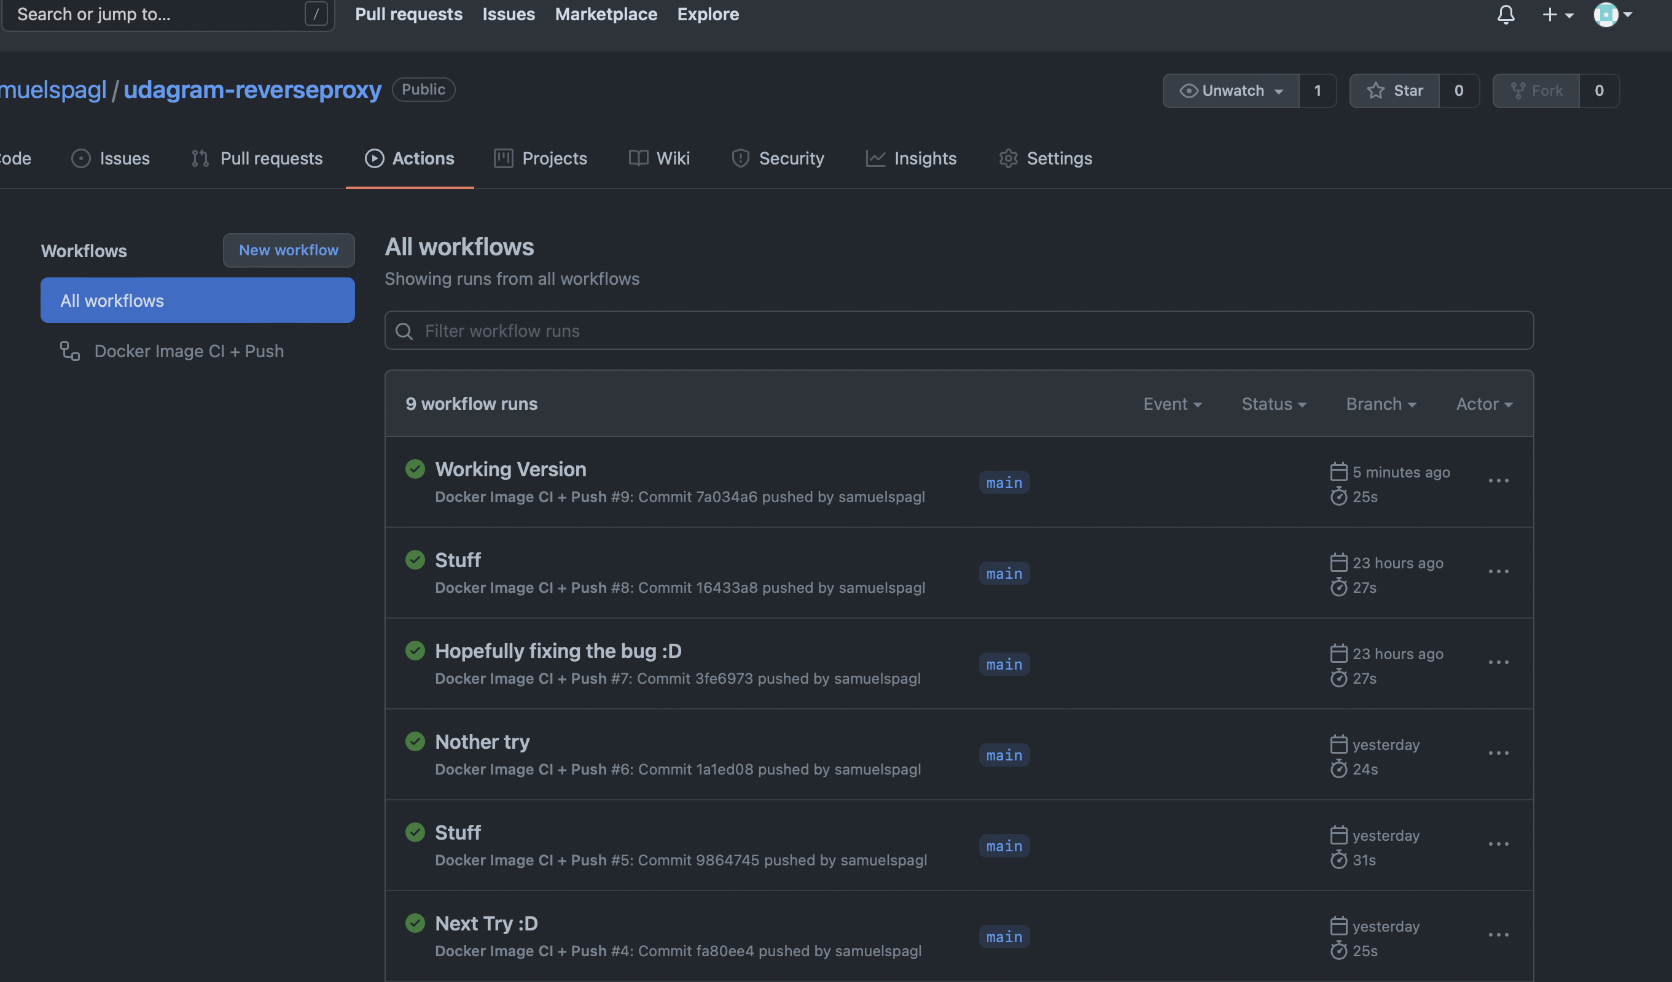Expand the Event filter dropdown
This screenshot has height=982, width=1672.
1172,404
